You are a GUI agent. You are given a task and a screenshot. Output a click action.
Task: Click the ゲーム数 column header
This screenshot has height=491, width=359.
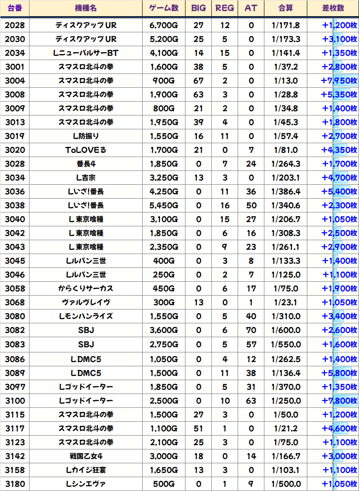164,8
